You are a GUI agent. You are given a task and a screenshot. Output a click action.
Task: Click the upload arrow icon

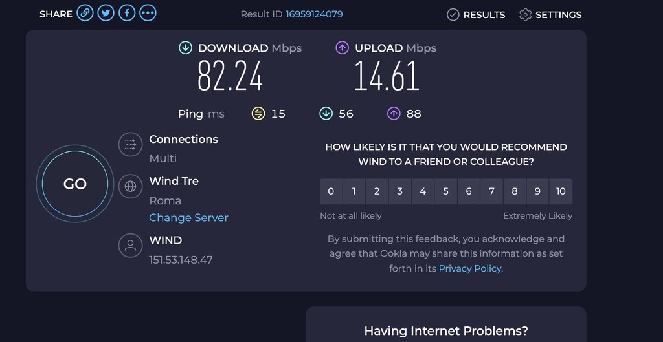click(x=343, y=48)
